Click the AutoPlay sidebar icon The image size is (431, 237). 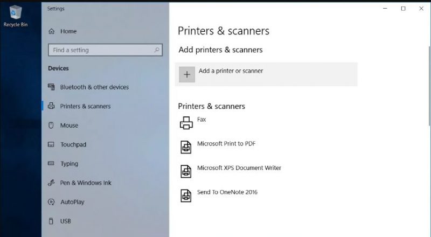click(x=51, y=202)
